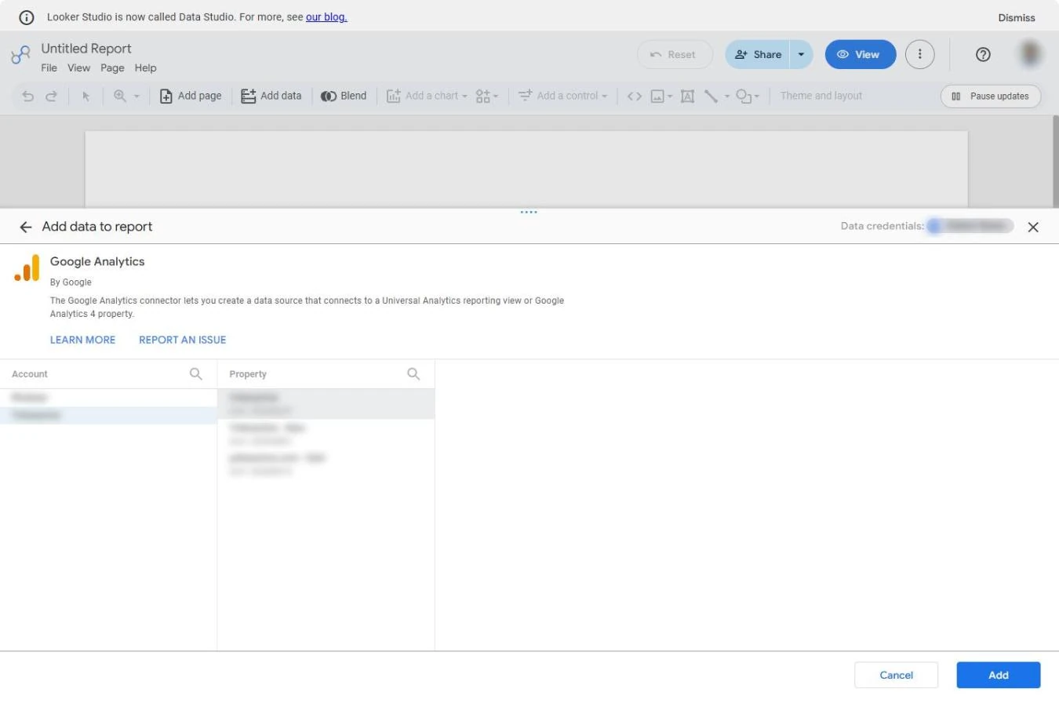Viewport: 1059px width, 703px height.
Task: Select the second property row
Action: [x=326, y=434]
